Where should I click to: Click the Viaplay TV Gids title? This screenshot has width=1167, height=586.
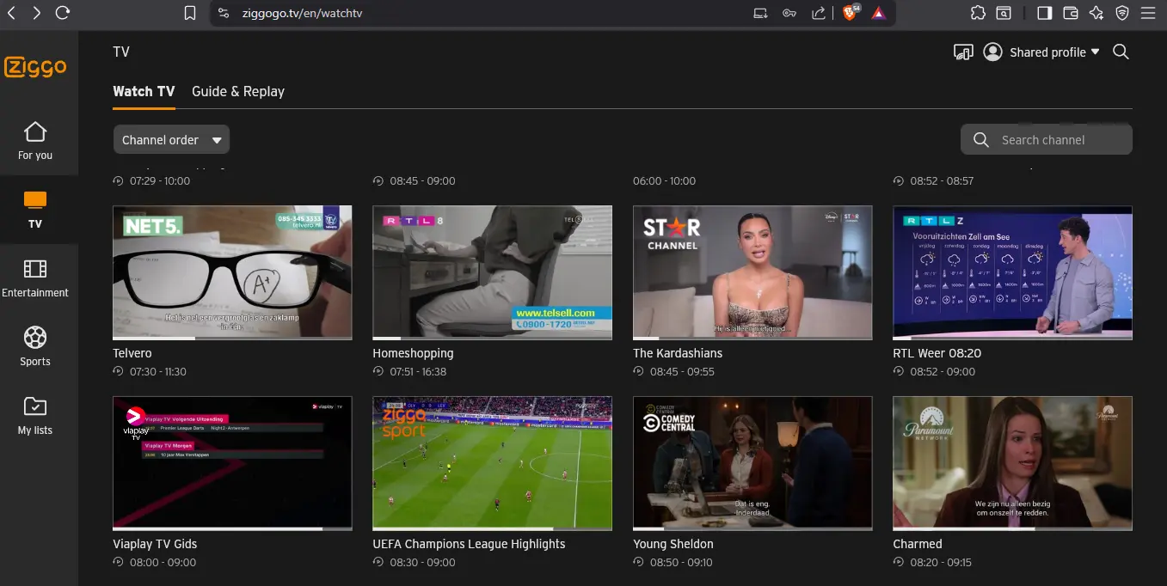pos(155,544)
